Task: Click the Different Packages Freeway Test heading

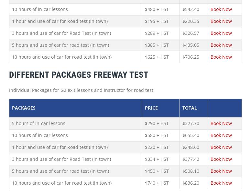Action: [79, 75]
